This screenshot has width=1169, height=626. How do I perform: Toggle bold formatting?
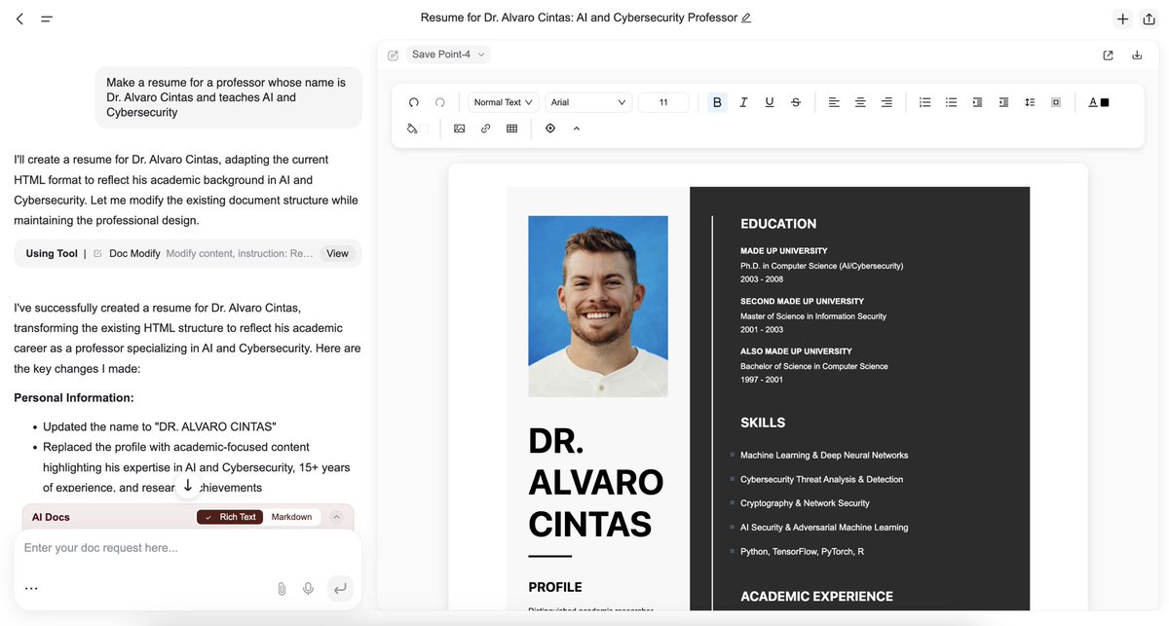coord(717,102)
